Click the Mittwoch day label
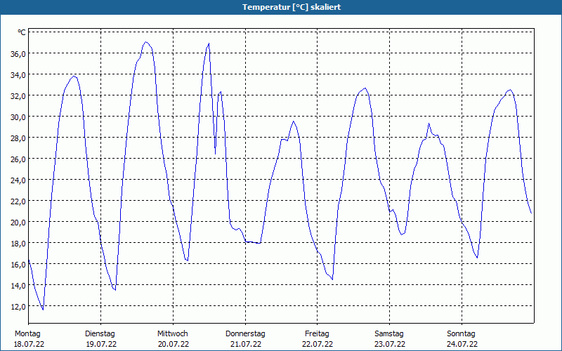Image resolution: width=562 pixels, height=351 pixels. (x=173, y=334)
